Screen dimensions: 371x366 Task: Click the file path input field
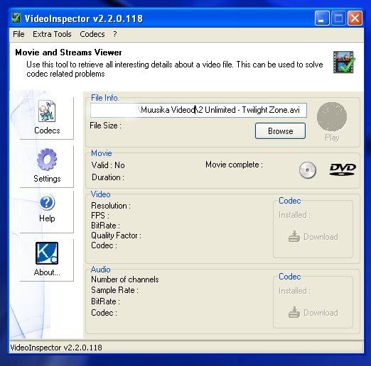198,110
